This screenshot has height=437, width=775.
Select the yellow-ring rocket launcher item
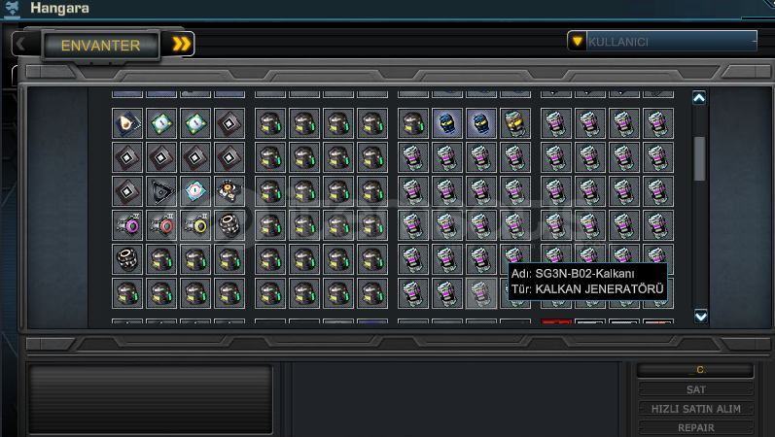click(x=195, y=225)
